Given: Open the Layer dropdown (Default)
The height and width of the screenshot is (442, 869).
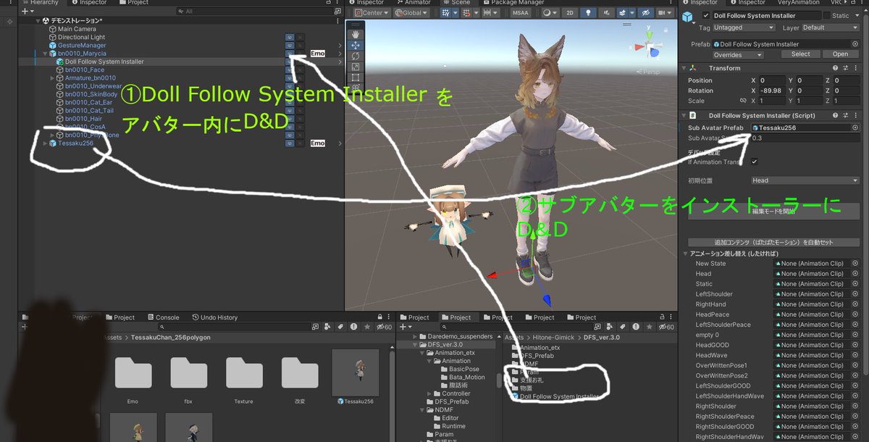Looking at the screenshot, I should pyautogui.click(x=830, y=28).
